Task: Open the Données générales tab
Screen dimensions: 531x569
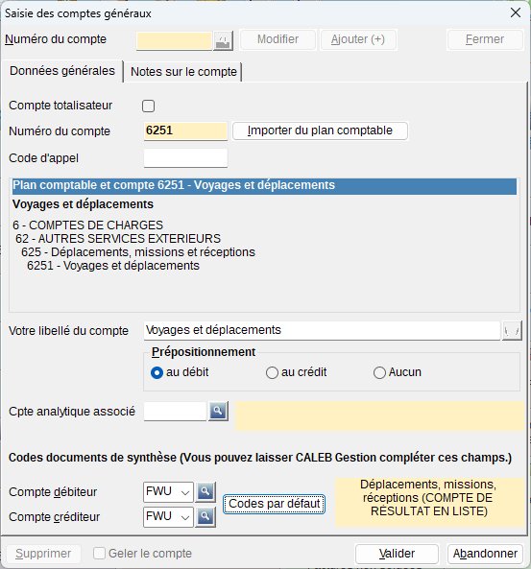Action: [62, 71]
